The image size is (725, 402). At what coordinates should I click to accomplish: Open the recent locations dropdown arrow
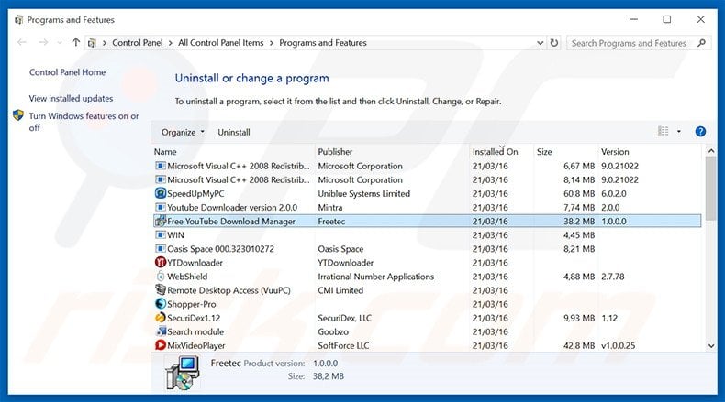60,43
